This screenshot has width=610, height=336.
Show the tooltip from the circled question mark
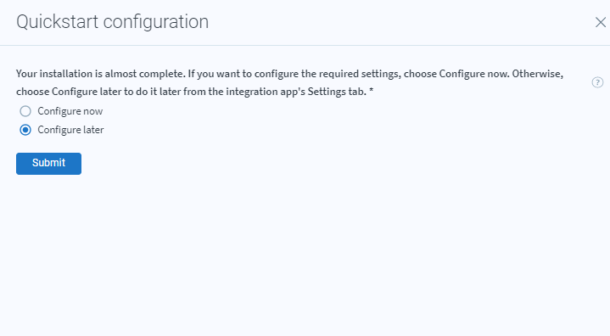point(597,82)
